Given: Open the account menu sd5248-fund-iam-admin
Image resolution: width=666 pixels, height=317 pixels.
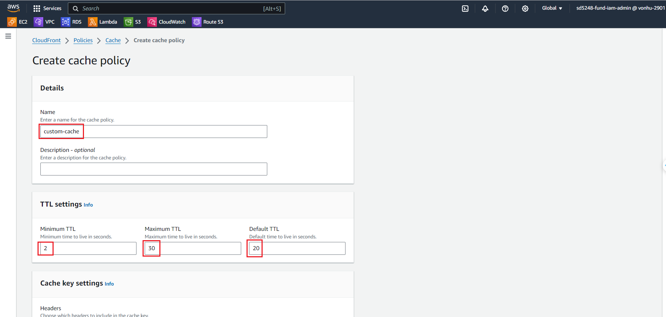Looking at the screenshot, I should (x=620, y=8).
